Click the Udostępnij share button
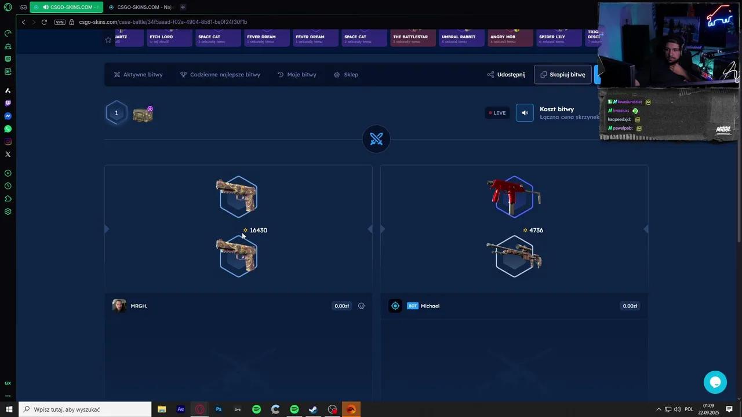Viewport: 742px width, 417px height. (506, 75)
